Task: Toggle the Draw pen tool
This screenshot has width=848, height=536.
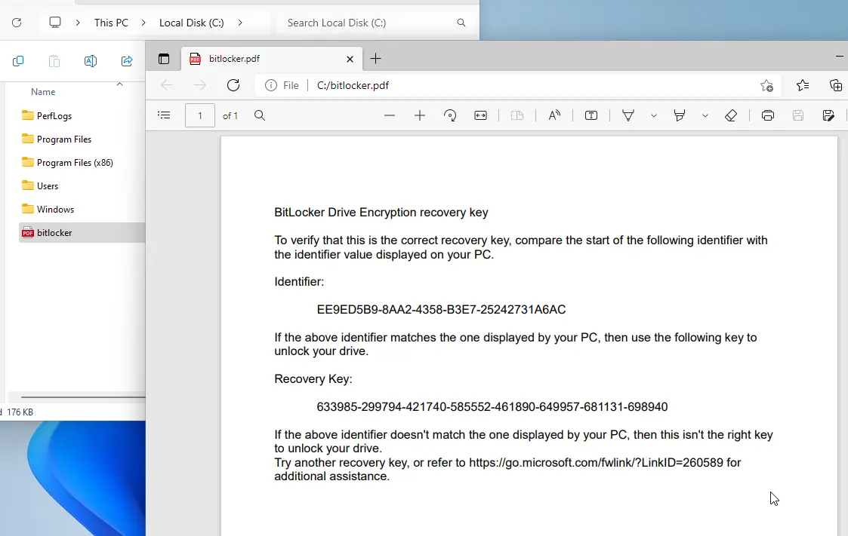Action: tap(628, 115)
